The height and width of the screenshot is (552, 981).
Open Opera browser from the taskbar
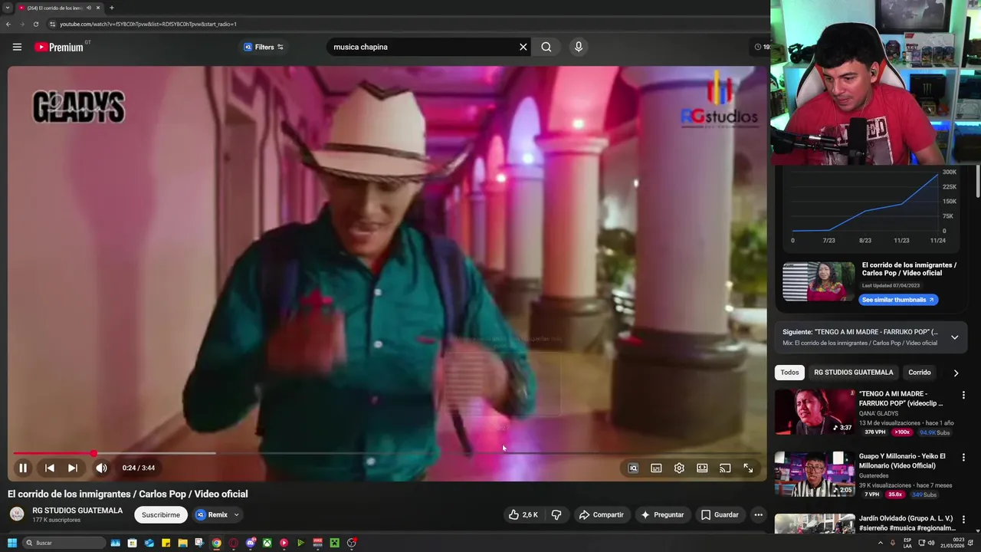[234, 543]
